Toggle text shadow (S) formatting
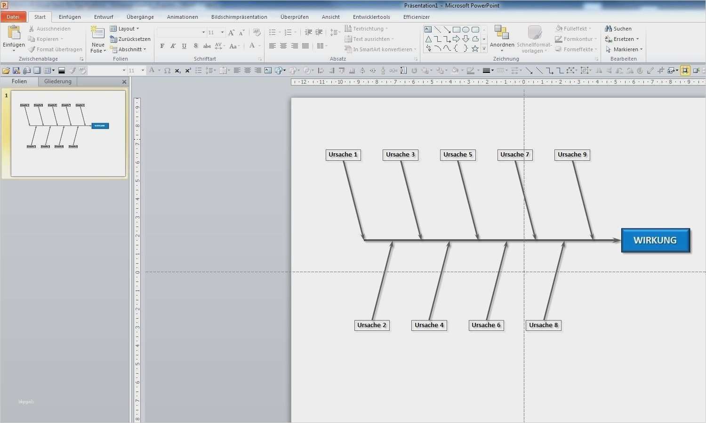 click(x=196, y=46)
